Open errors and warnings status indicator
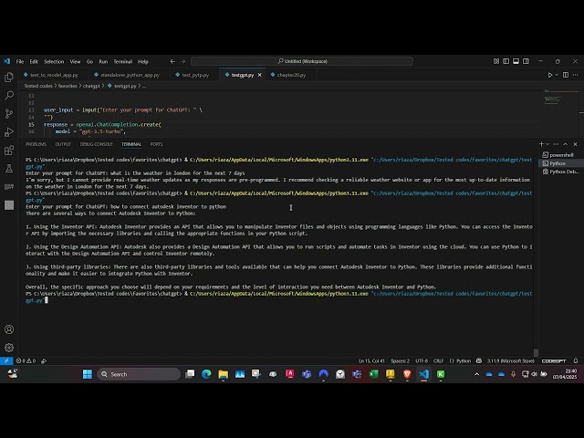Image resolution: width=584 pixels, height=438 pixels. click(x=26, y=361)
